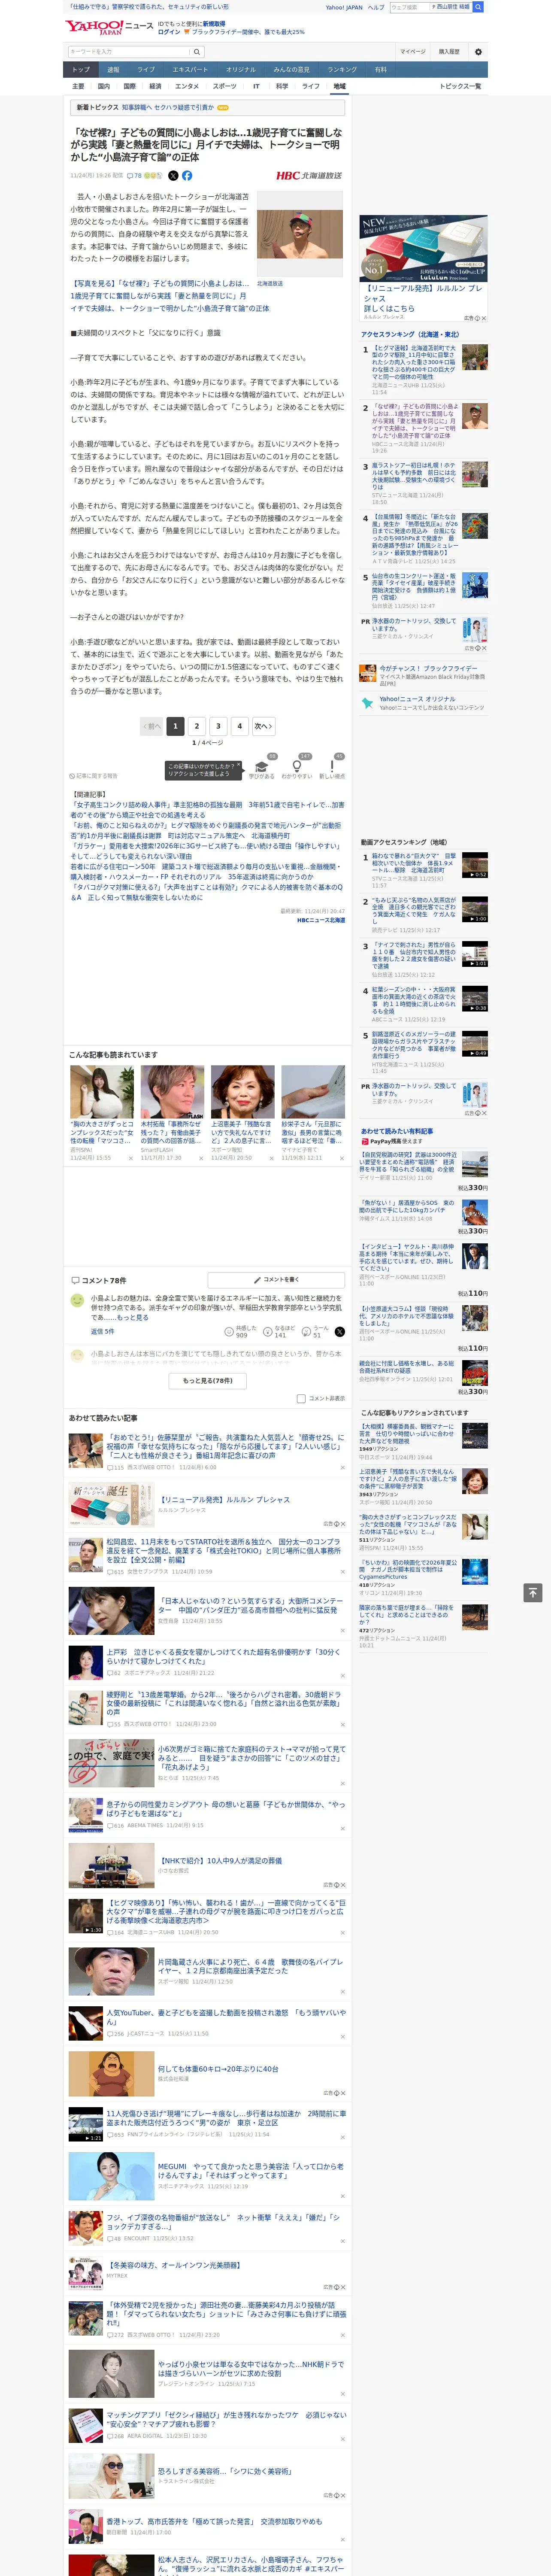Open settings via the gear icon
This screenshot has height=2576, width=551.
coord(478,51)
